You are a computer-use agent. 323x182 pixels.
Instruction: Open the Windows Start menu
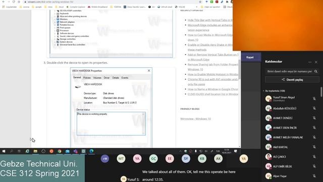4,151
